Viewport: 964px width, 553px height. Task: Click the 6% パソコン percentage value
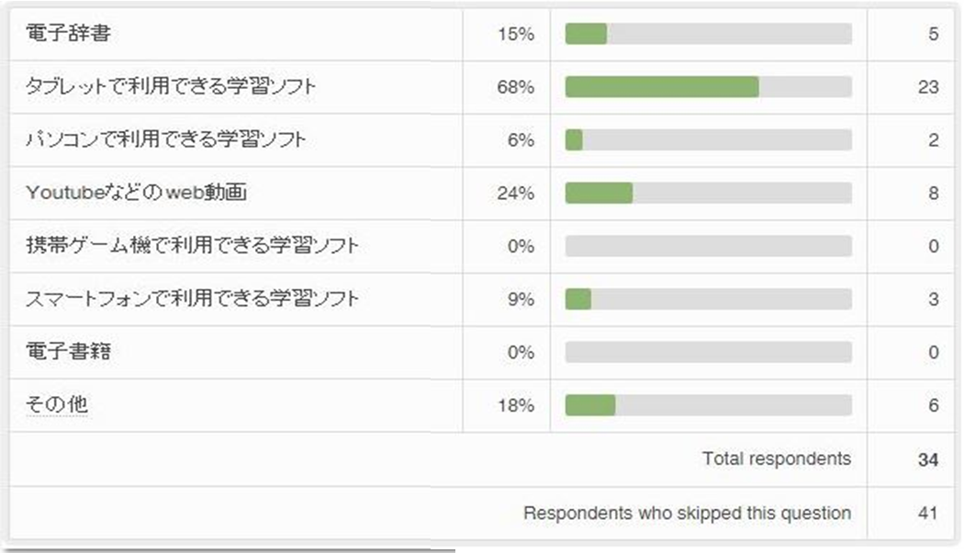[x=521, y=140]
